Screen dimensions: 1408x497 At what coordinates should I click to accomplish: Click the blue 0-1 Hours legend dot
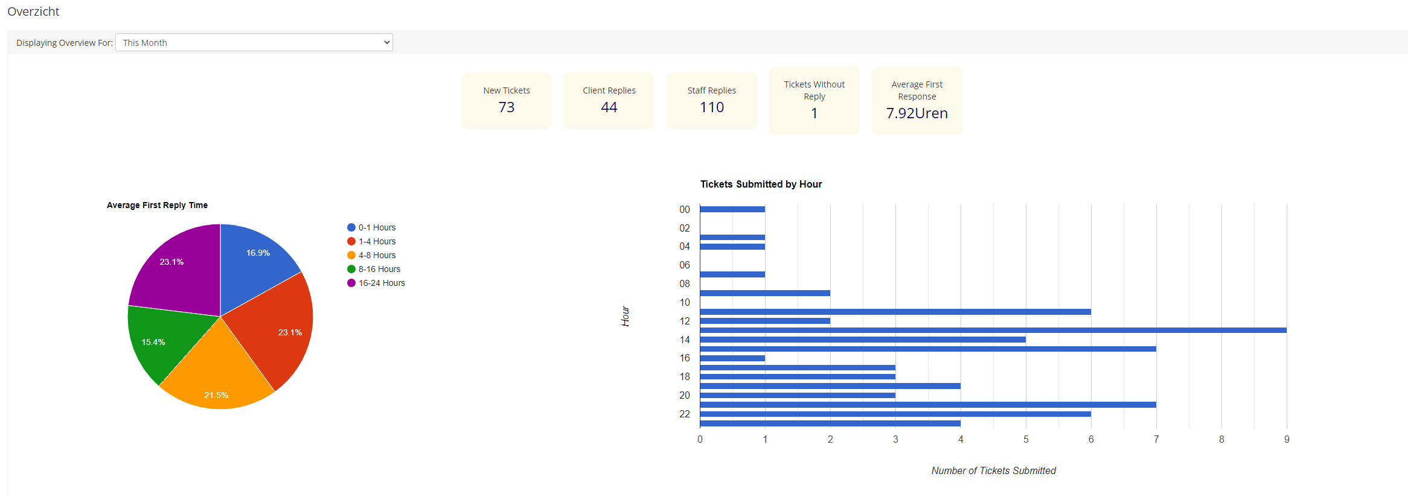(351, 227)
